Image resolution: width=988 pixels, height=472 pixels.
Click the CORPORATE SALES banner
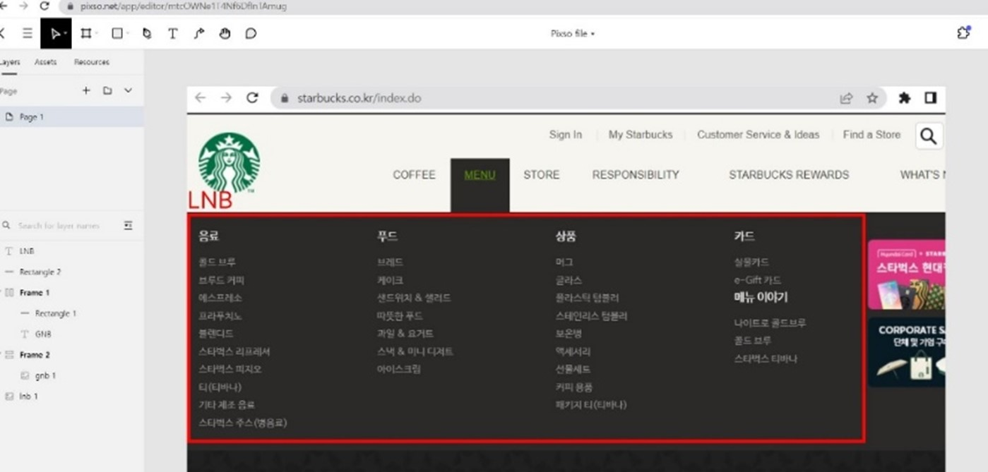click(x=906, y=352)
